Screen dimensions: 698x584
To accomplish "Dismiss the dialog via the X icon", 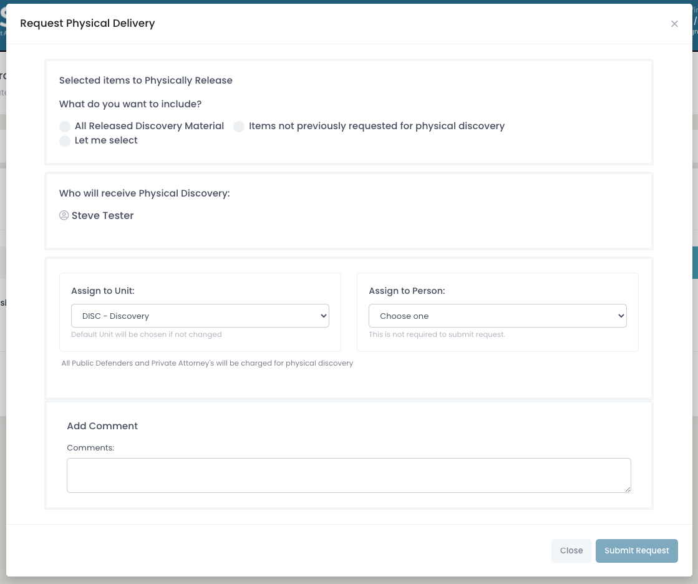I will coord(674,23).
